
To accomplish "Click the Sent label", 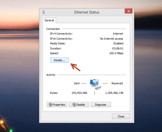I will [77, 83].
